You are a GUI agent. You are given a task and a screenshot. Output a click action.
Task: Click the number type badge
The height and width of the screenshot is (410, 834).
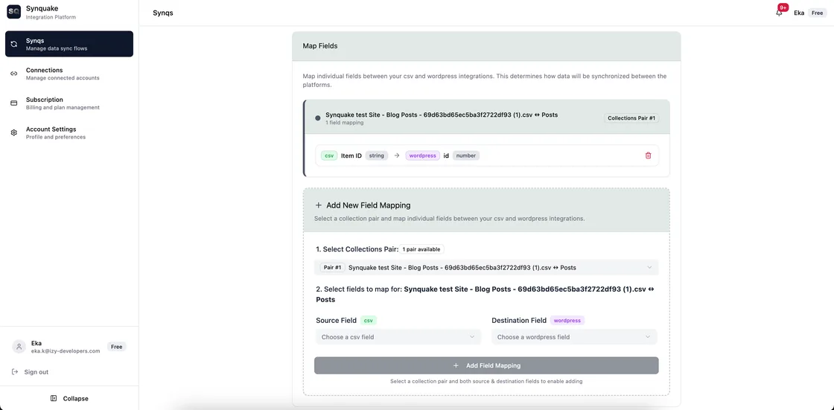click(466, 156)
